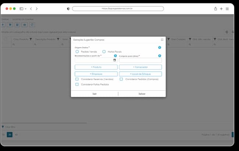Click the browser share icon
Viewport: 239px width, 151px height.
pos(215,9)
